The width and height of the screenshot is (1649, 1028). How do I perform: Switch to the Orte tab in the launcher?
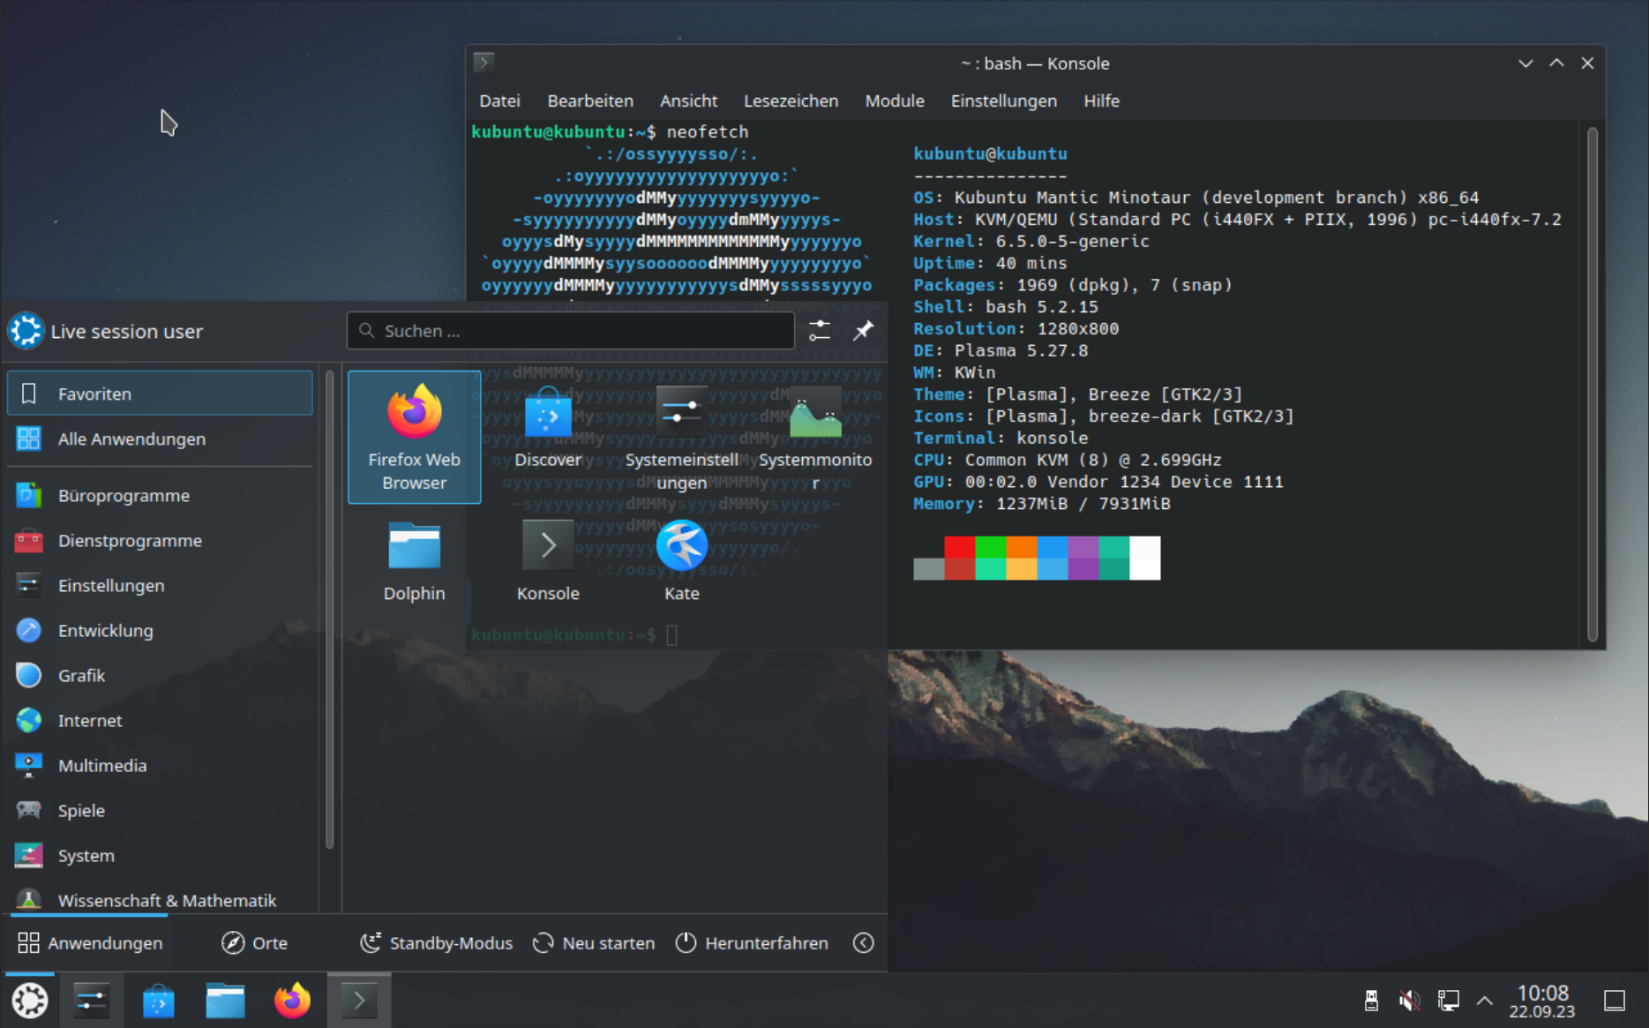click(254, 942)
